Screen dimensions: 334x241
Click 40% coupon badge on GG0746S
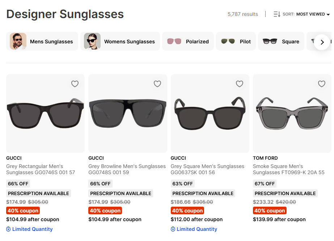point(22,211)
